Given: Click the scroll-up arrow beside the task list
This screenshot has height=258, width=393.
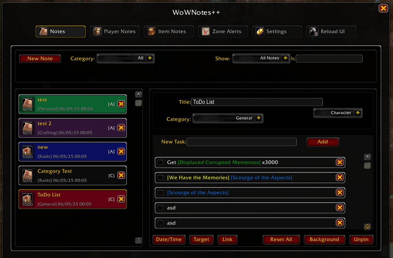Looking at the screenshot, I should pos(367,157).
